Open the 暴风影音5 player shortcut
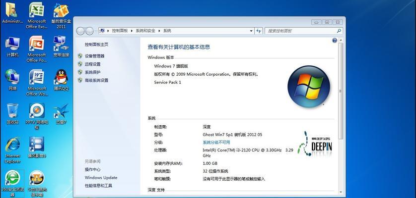 (37, 147)
